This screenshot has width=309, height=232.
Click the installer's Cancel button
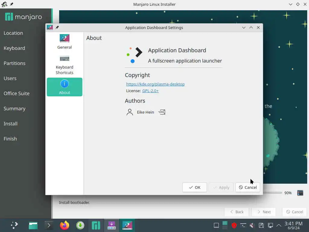pos(295,212)
